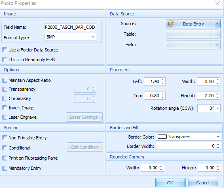Click the Field Name text box
The width and height of the screenshot is (224, 188).
70,27
